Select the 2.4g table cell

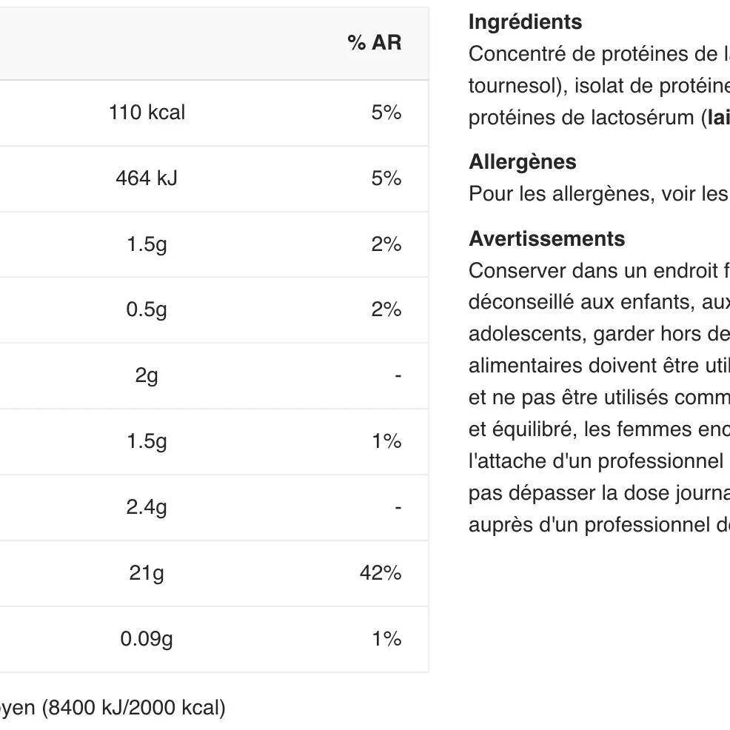(x=147, y=507)
